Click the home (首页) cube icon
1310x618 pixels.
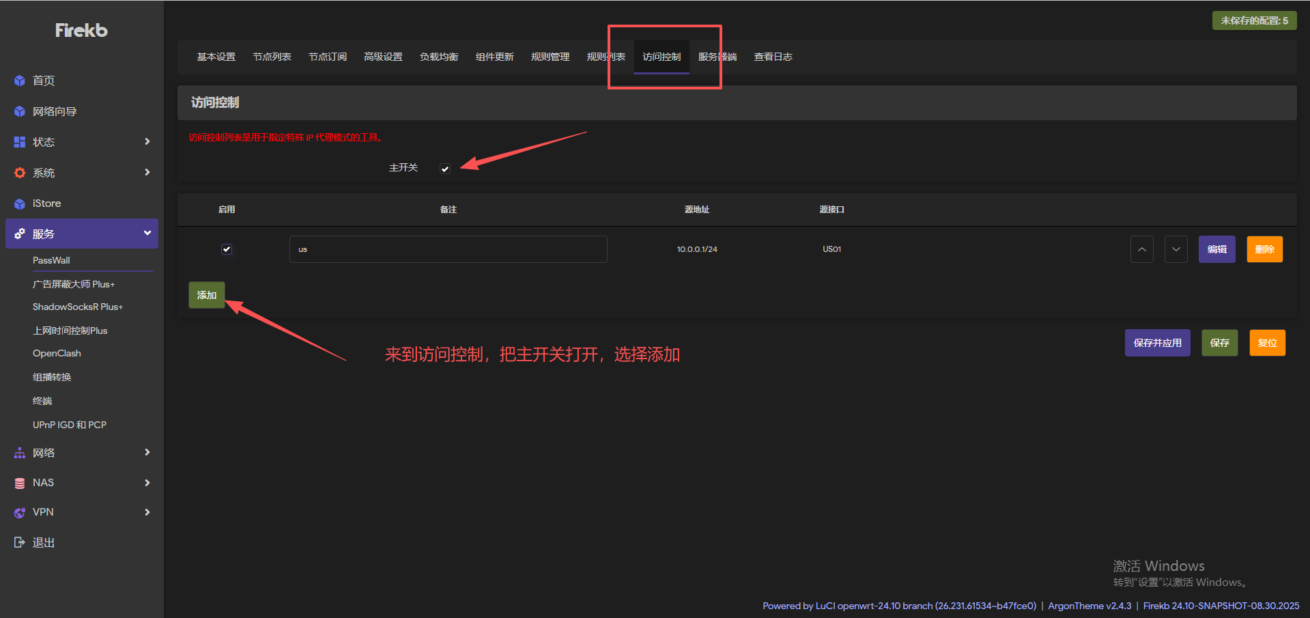click(x=20, y=81)
